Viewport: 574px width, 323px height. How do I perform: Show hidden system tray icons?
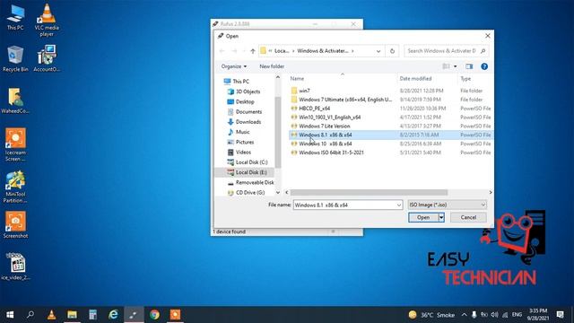[x=465, y=315]
